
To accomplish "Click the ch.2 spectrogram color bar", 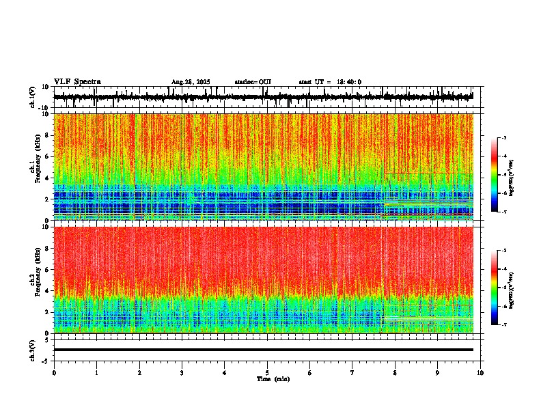I will click(x=494, y=288).
